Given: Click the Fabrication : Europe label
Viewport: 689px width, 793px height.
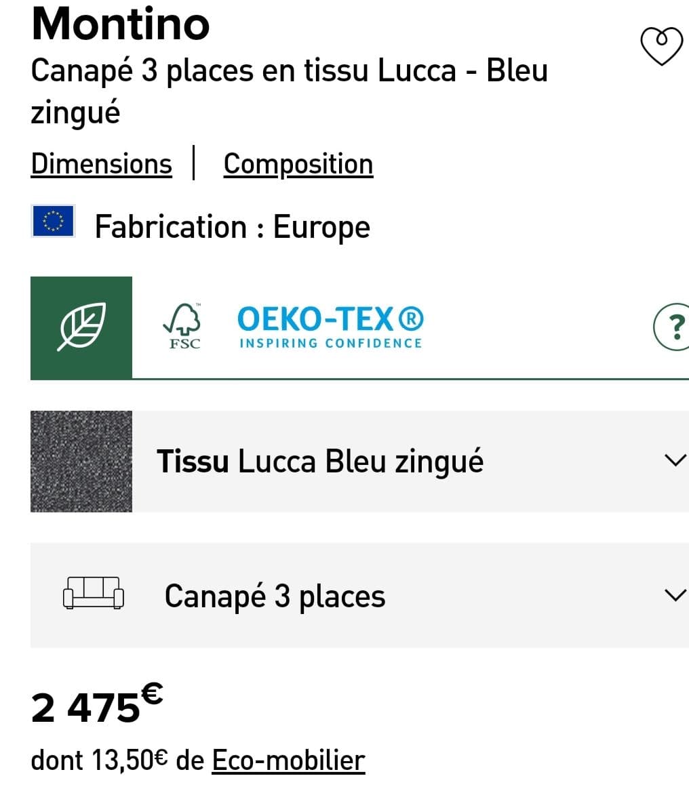Looking at the screenshot, I should pos(232,226).
